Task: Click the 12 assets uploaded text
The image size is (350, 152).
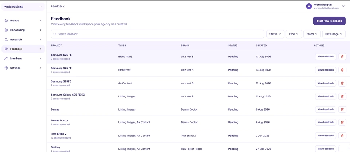Action: tap(61, 138)
